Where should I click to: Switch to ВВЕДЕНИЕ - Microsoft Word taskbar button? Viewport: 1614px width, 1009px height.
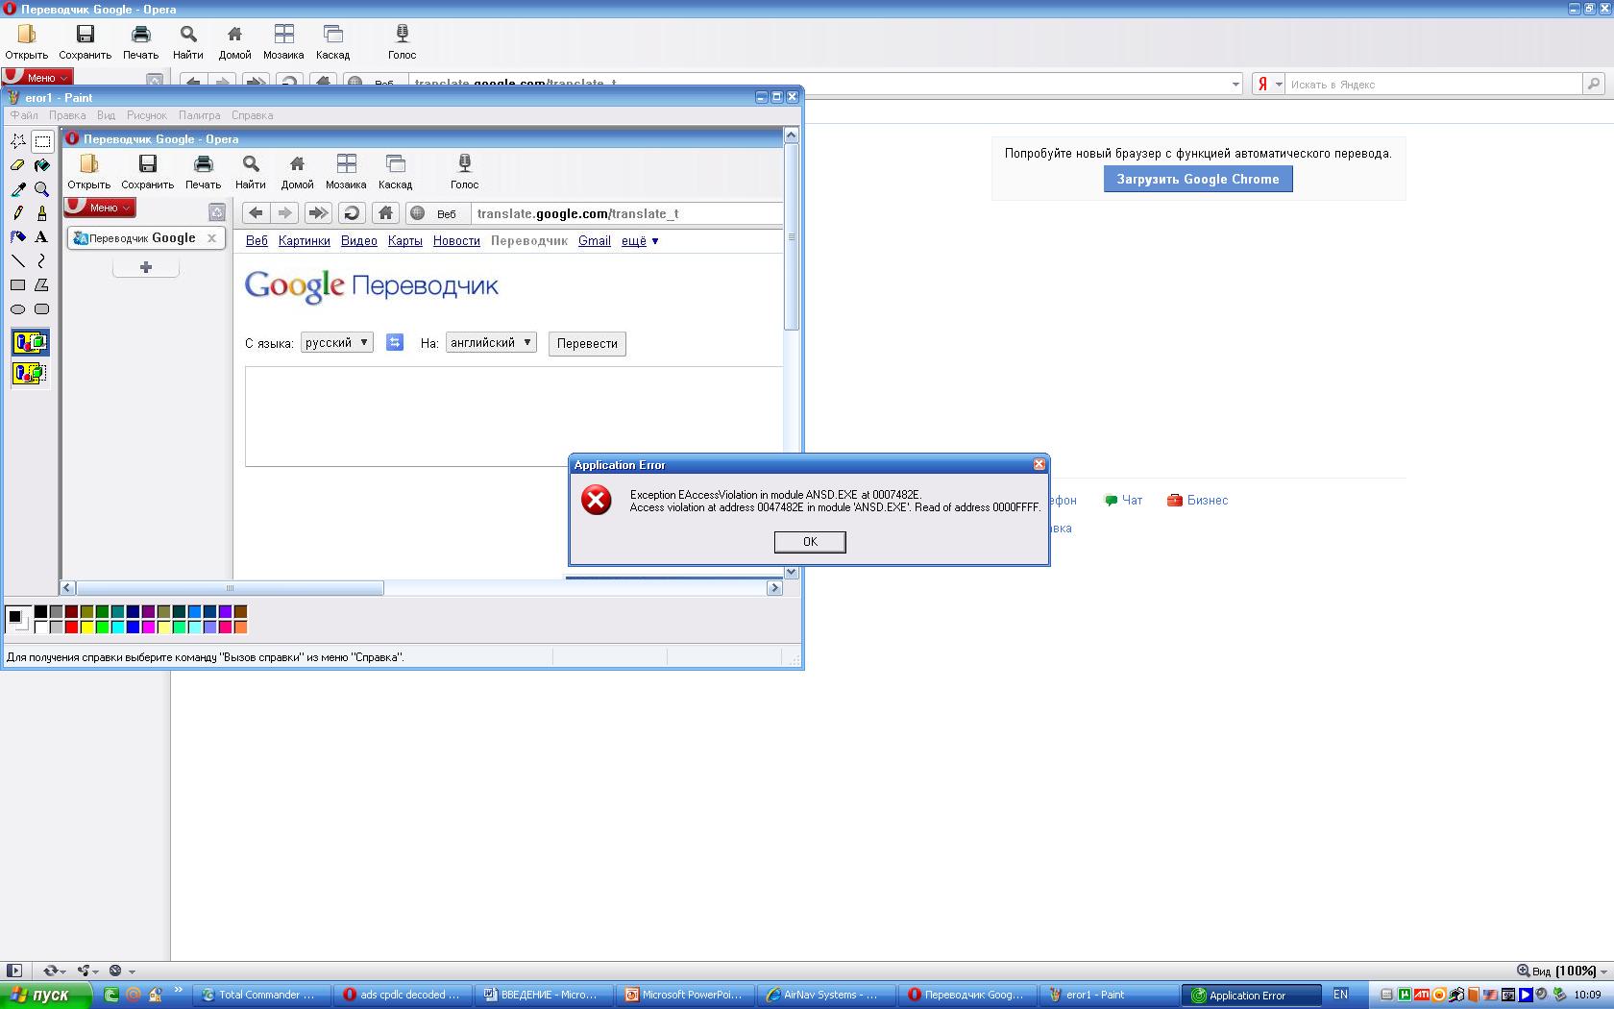pos(546,996)
